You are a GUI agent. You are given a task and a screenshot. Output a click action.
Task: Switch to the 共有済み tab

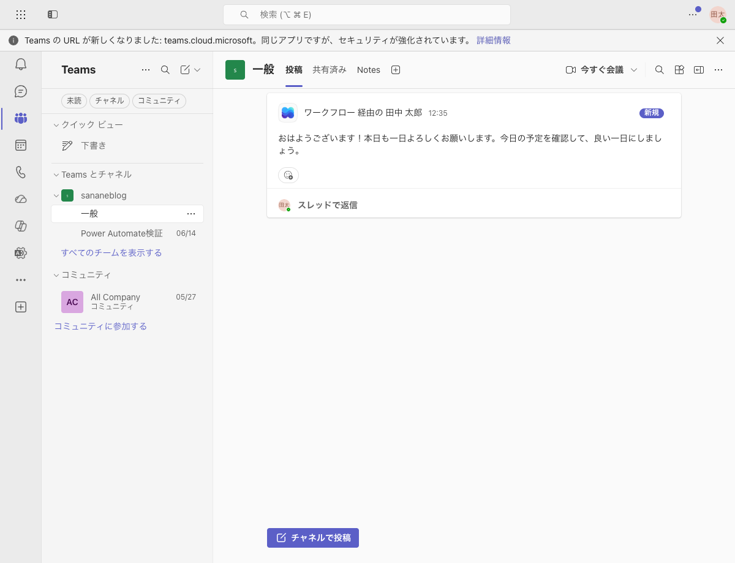pos(330,70)
